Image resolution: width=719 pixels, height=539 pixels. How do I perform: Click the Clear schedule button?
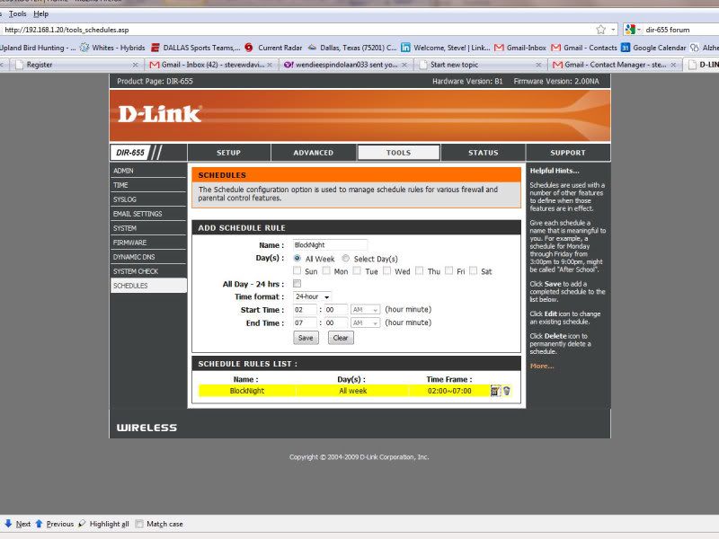click(341, 338)
